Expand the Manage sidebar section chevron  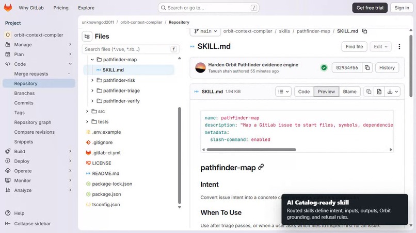[70, 44]
